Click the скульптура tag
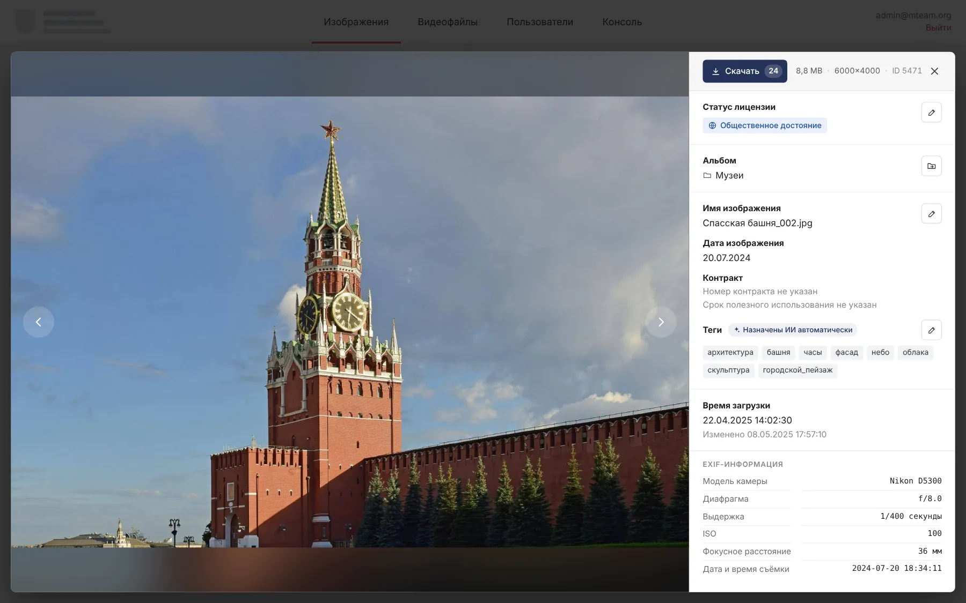 728,370
